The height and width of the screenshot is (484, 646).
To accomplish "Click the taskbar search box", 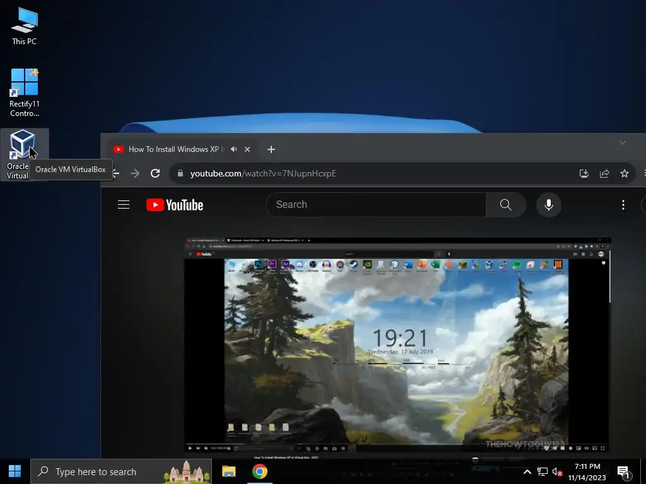I will point(121,471).
